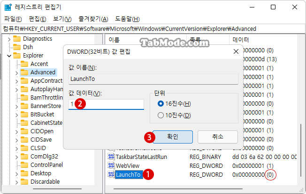Select the Dsh tree item label

coord(28,47)
